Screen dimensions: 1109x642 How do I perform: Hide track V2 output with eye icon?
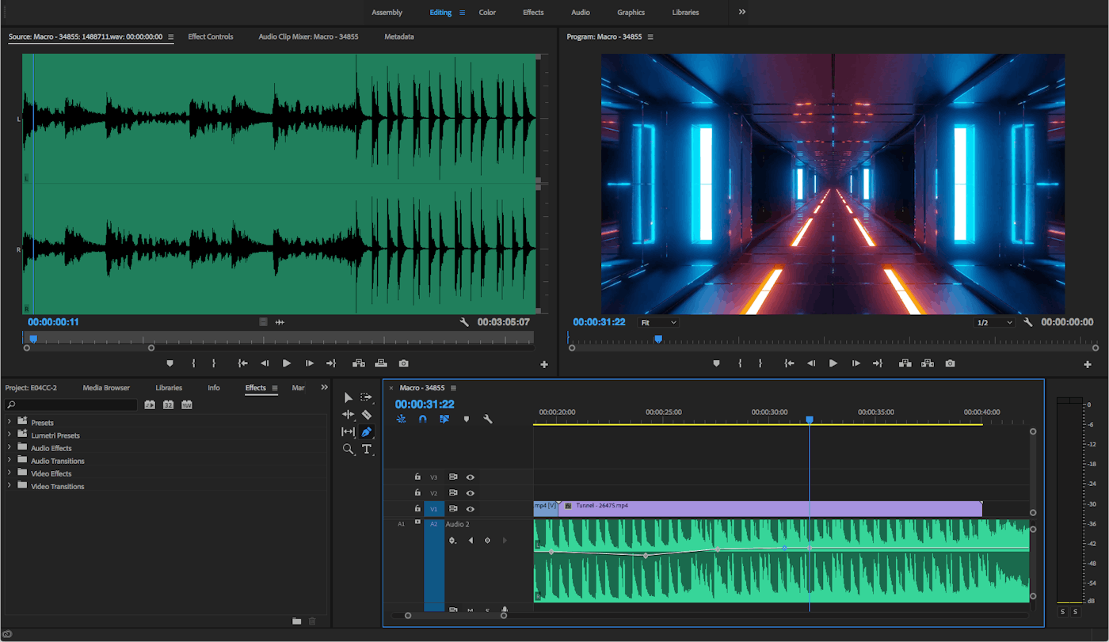tap(470, 493)
